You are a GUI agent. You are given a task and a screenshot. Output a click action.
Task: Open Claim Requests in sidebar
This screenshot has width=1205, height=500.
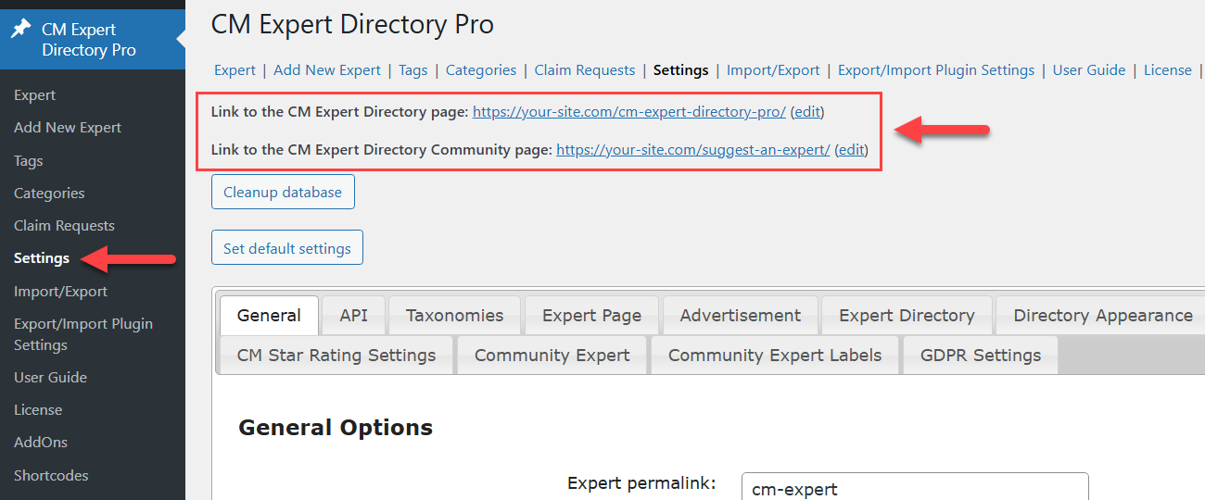(x=64, y=226)
